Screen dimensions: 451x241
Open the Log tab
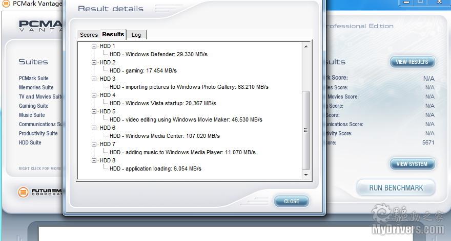(x=136, y=35)
